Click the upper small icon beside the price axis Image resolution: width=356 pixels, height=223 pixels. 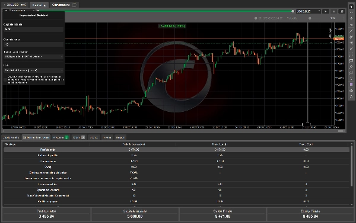pyautogui.click(x=330, y=30)
